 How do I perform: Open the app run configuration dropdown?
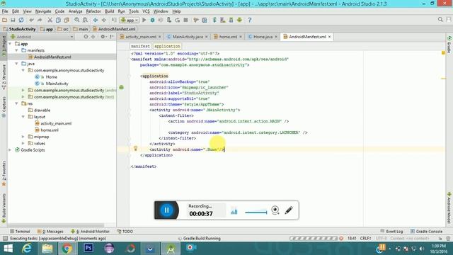coord(130,20)
